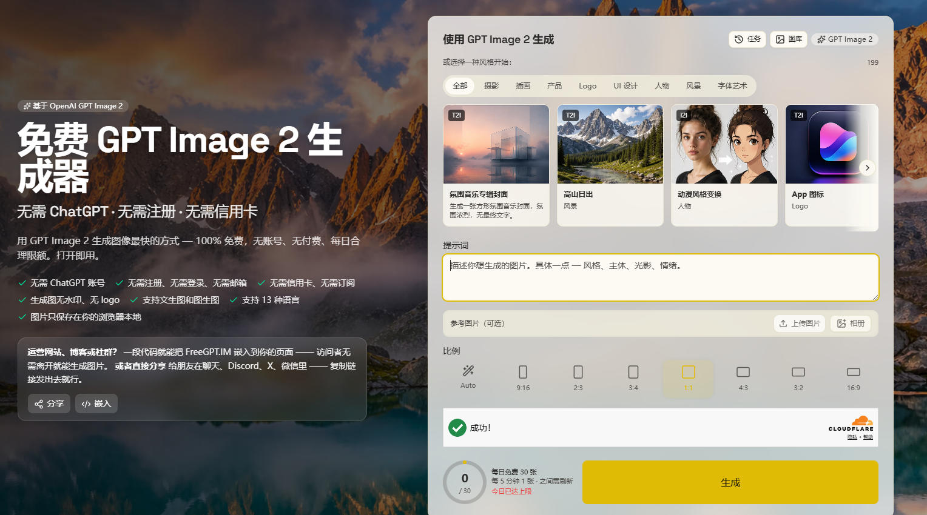Click the style count 199

(x=872, y=62)
